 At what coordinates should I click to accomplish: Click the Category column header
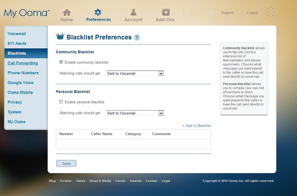[x=133, y=134]
